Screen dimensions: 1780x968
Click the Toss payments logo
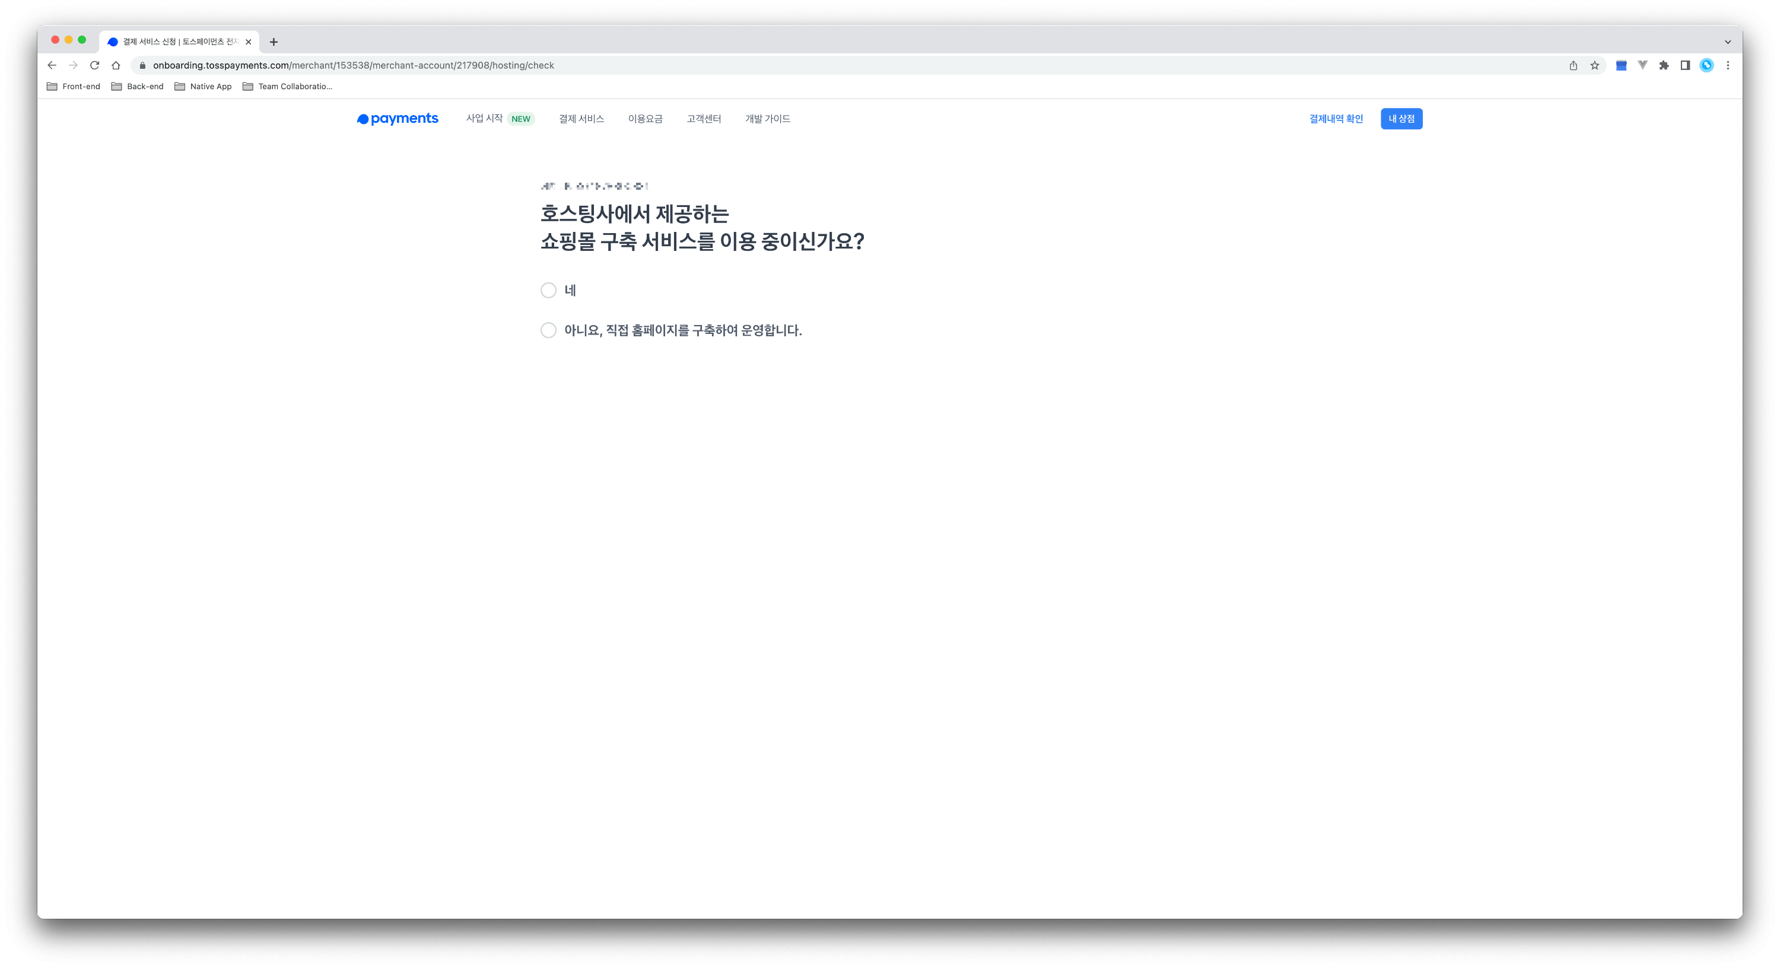(x=398, y=119)
